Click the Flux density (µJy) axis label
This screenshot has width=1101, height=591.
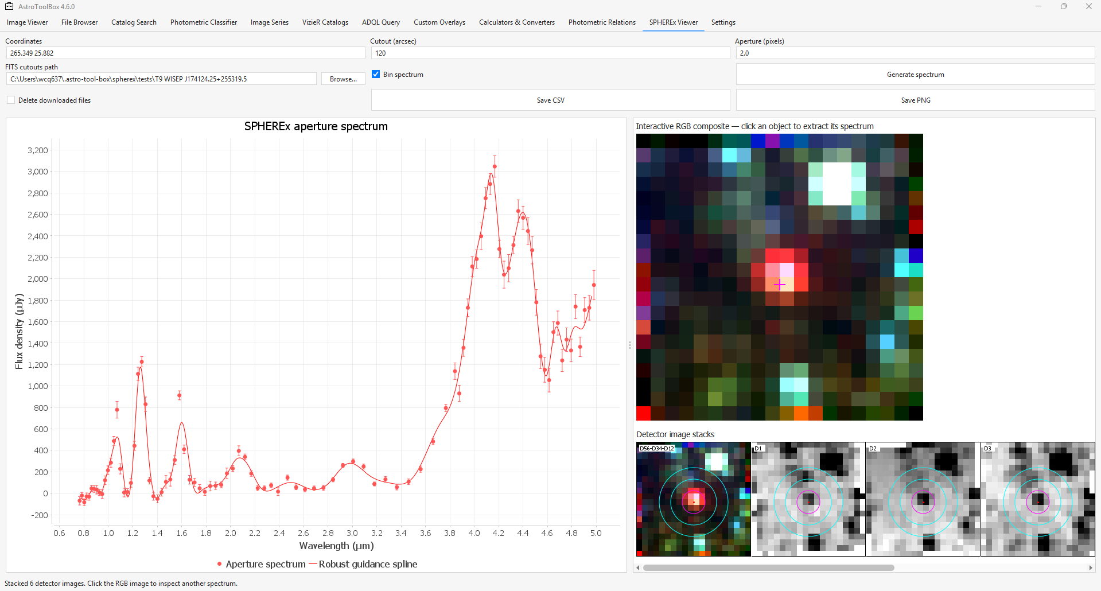pos(20,331)
